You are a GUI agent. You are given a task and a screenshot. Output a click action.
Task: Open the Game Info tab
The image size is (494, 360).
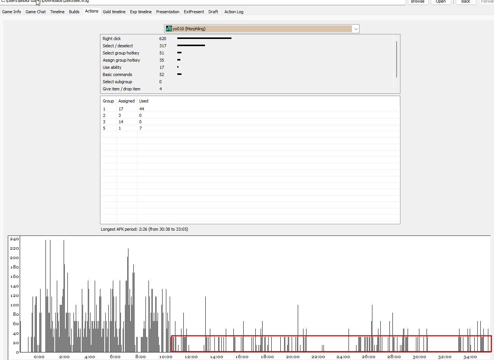[x=12, y=12]
